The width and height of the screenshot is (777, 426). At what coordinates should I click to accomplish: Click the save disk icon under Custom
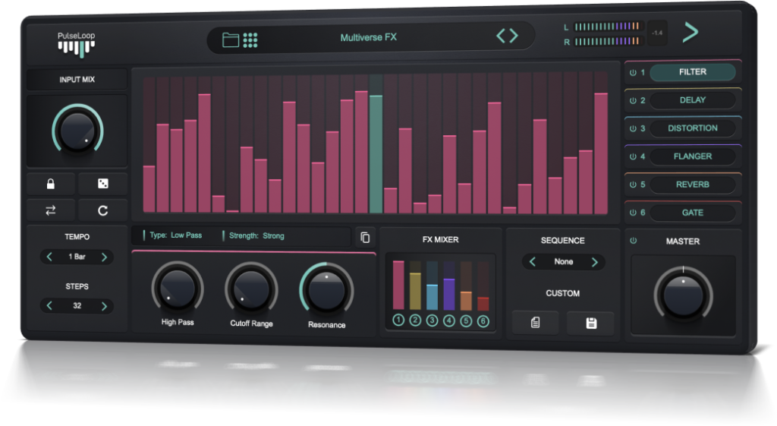[591, 323]
